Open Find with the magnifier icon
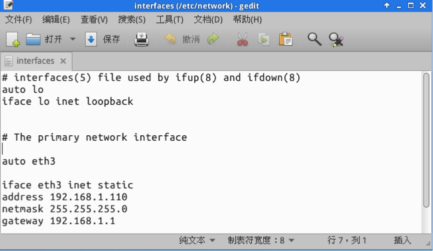The height and width of the screenshot is (251, 433). (x=314, y=39)
